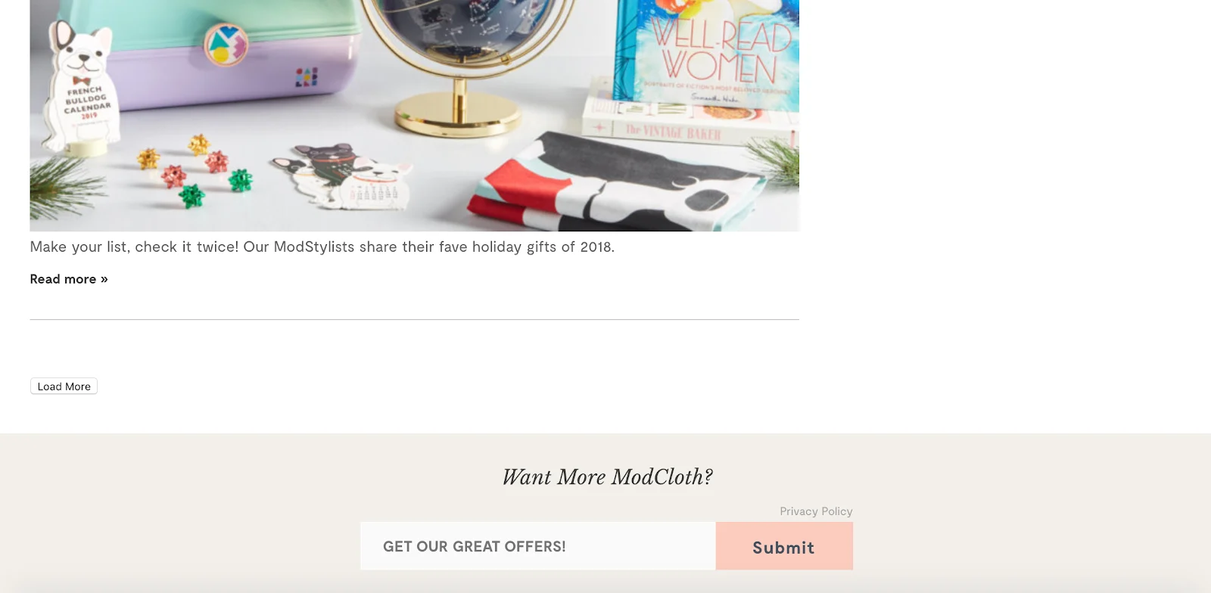Click the round colorful badge on the lavender case
The image size is (1211, 593).
(x=226, y=45)
